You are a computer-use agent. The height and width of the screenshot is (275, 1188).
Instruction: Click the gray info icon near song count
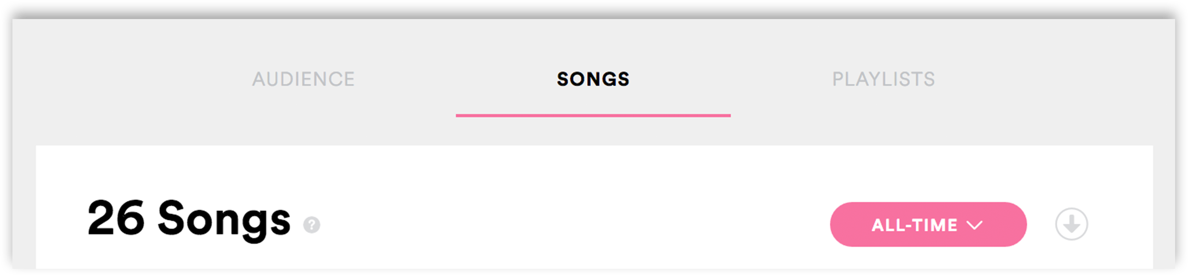tap(312, 225)
